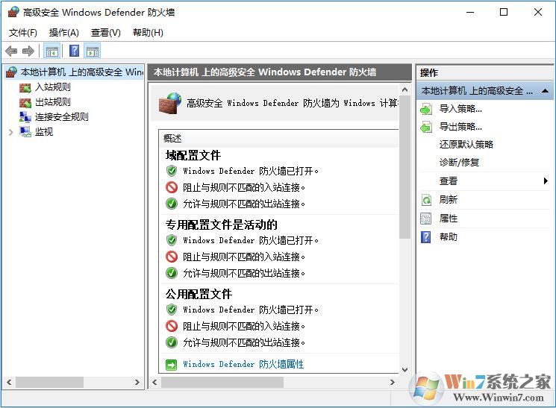The height and width of the screenshot is (408, 556).
Task: Select the 连接安全规则 icon in tree
Action: click(25, 117)
